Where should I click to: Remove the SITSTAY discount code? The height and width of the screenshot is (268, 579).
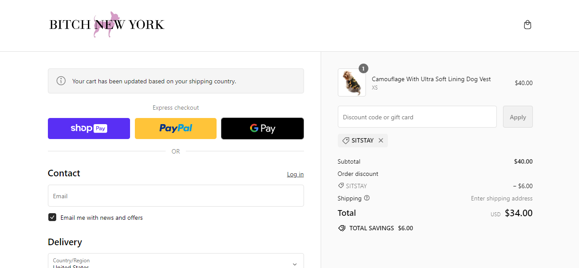pos(381,140)
